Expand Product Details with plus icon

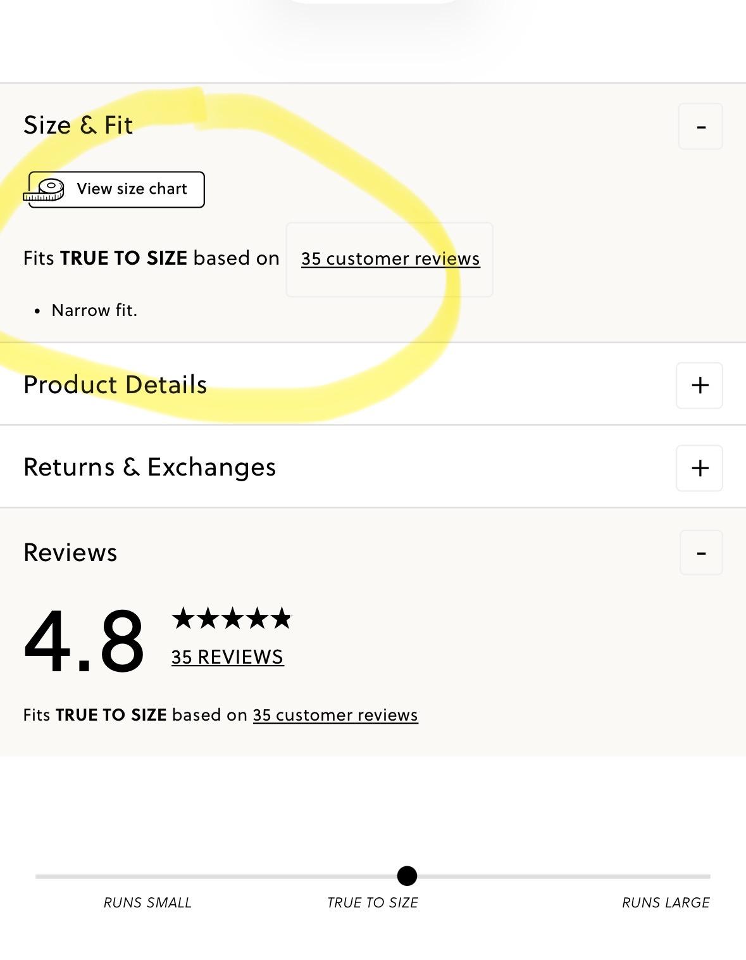pos(699,385)
